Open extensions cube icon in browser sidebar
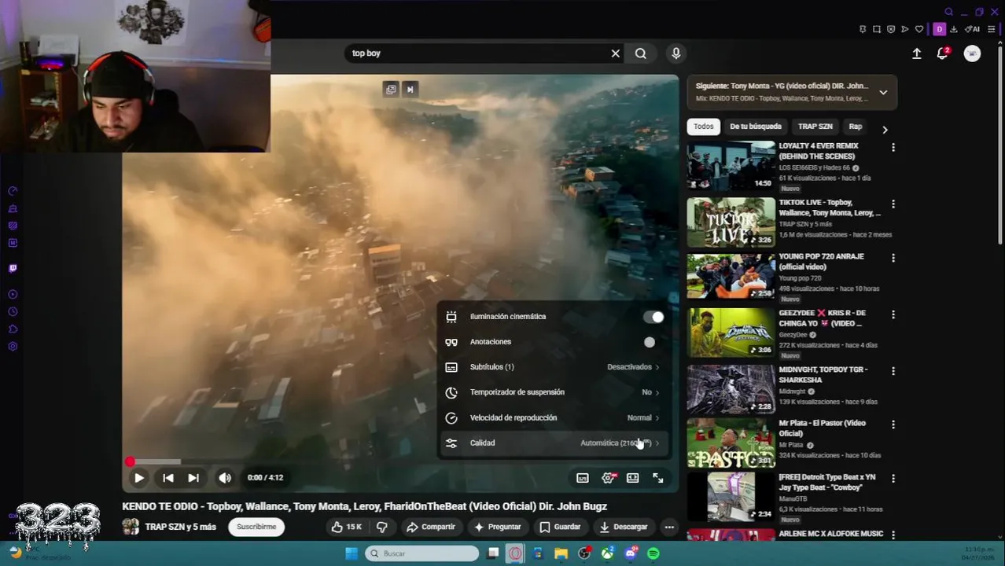The height and width of the screenshot is (566, 1005). point(13,329)
